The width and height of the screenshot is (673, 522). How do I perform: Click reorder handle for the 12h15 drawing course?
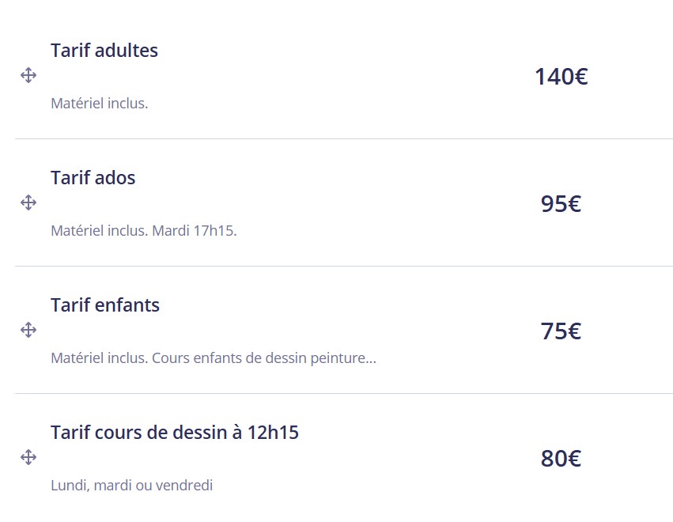click(28, 457)
